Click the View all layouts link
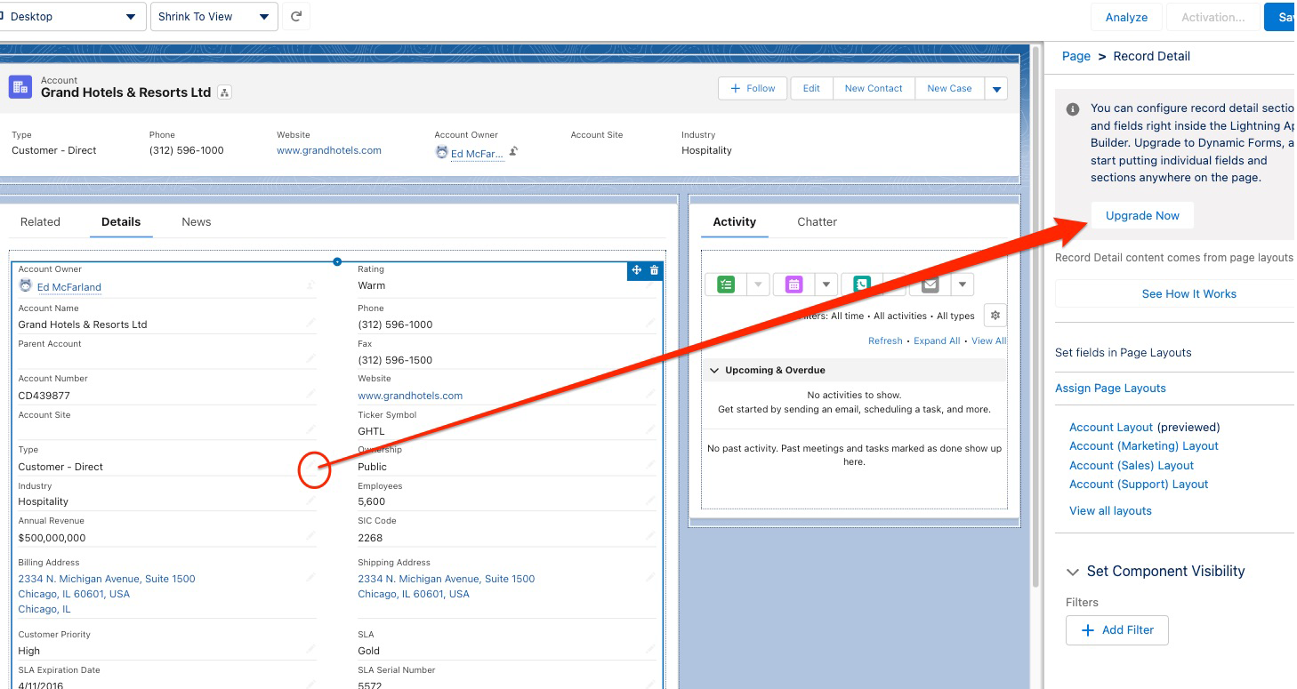The image size is (1297, 689). pyautogui.click(x=1110, y=511)
